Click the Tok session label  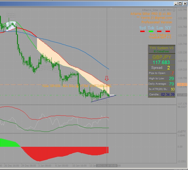[x=151, y=28]
